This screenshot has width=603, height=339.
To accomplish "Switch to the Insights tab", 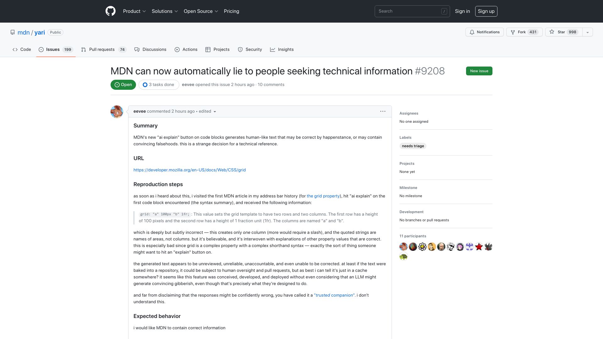I will [282, 50].
